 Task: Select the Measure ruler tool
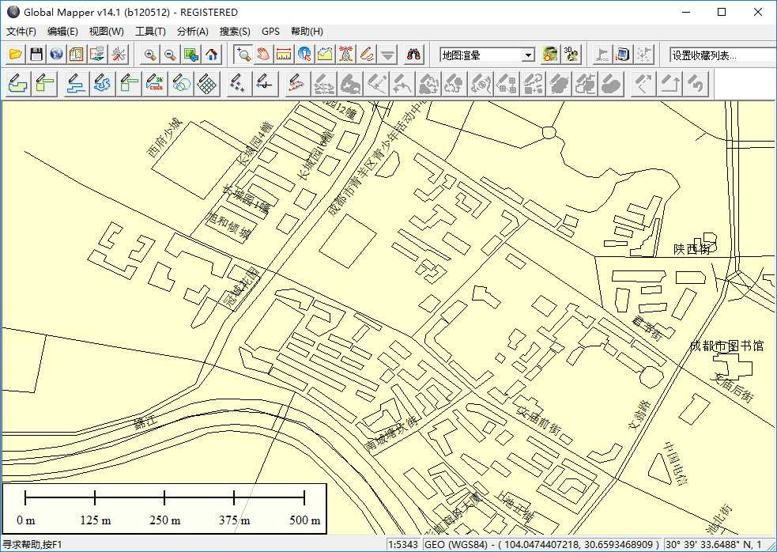(x=284, y=54)
